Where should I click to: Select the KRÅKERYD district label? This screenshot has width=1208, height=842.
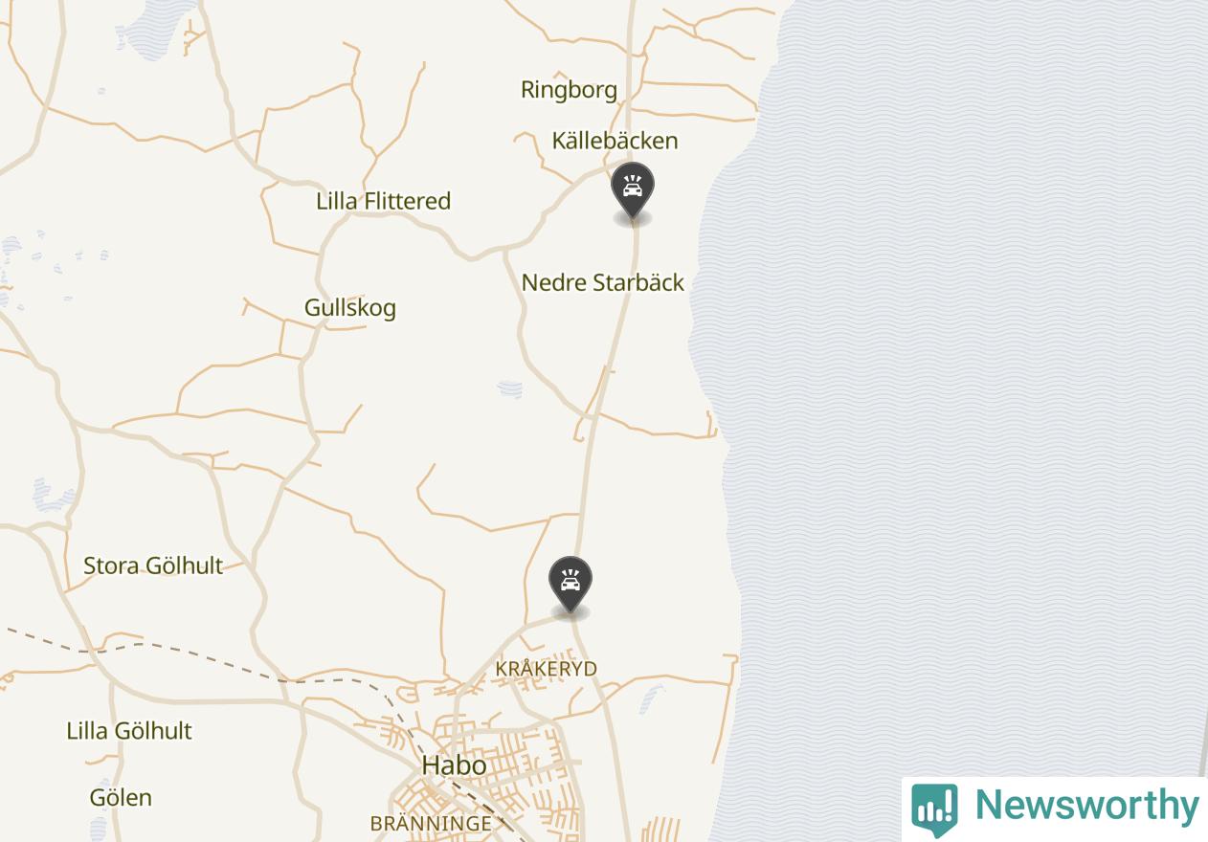pos(546,669)
